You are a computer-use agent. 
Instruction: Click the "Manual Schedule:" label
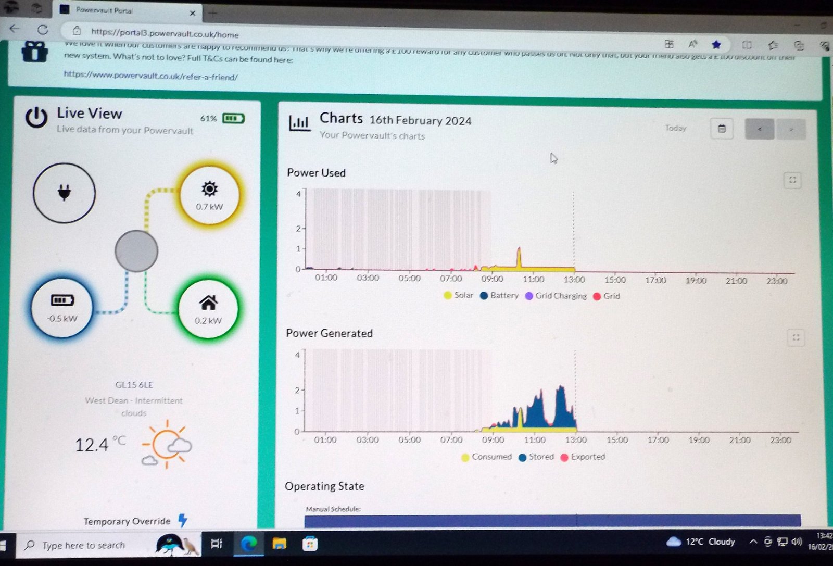tap(333, 509)
